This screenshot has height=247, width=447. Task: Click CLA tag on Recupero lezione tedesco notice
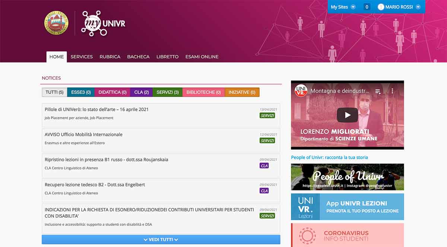pos(264,191)
